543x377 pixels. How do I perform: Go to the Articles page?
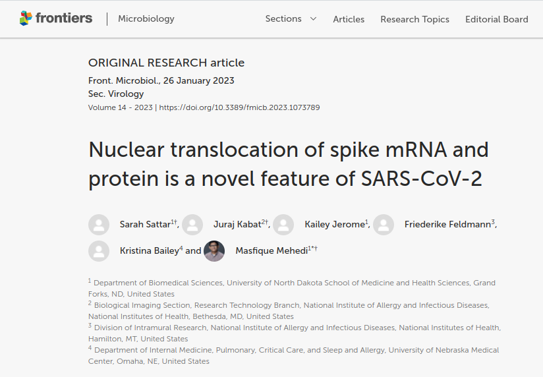349,19
